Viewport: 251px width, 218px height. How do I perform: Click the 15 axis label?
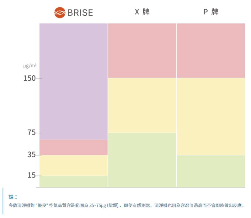point(31,175)
